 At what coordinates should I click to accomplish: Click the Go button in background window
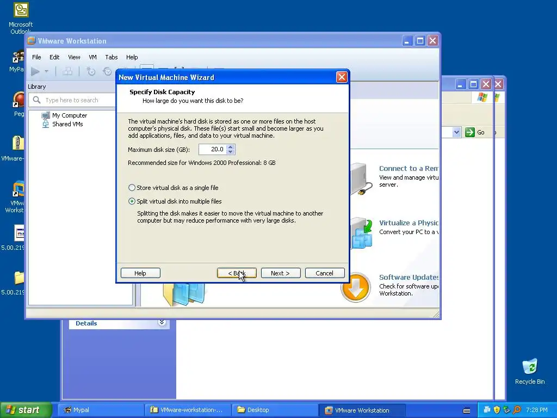click(475, 132)
